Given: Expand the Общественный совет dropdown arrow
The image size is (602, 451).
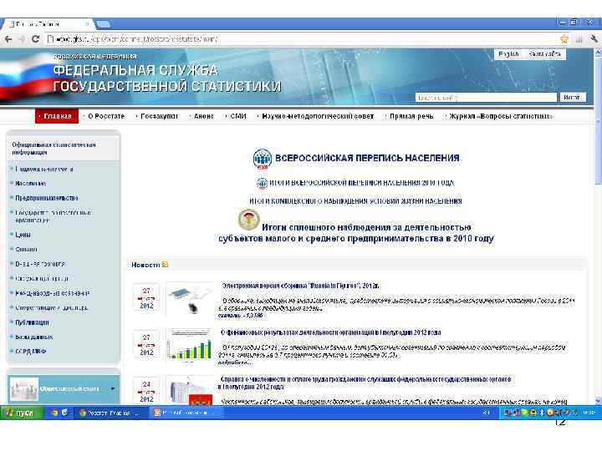Looking at the screenshot, I should tap(113, 389).
